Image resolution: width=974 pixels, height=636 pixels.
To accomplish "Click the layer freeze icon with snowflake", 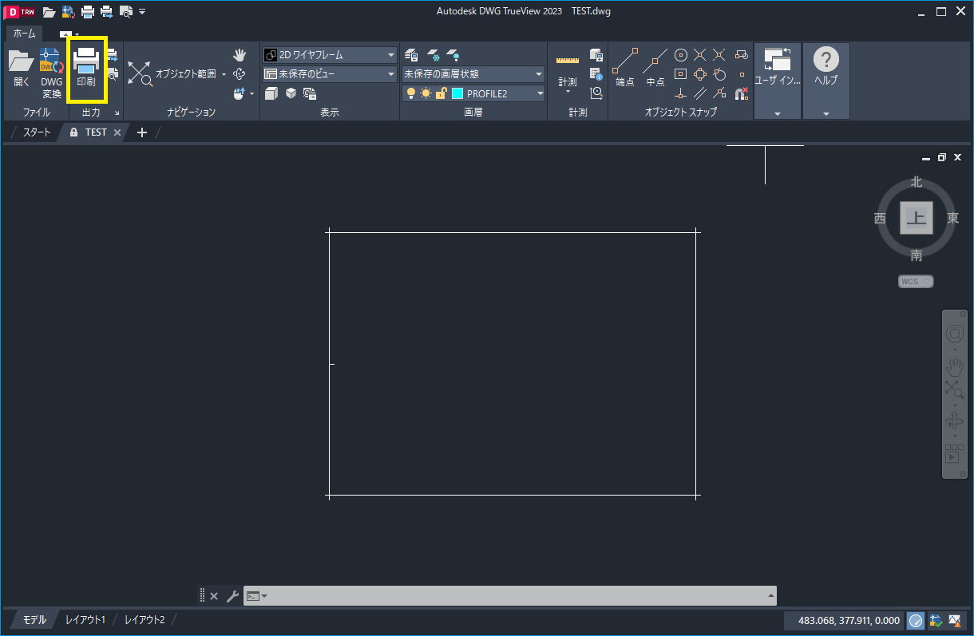I will (433, 55).
